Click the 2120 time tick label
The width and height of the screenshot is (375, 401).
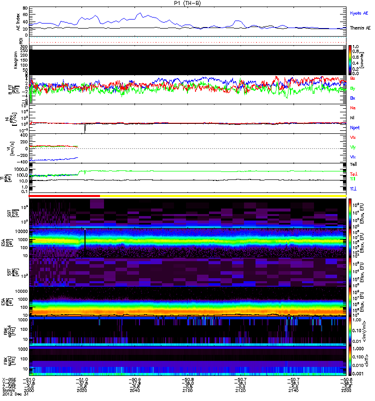click(240, 391)
